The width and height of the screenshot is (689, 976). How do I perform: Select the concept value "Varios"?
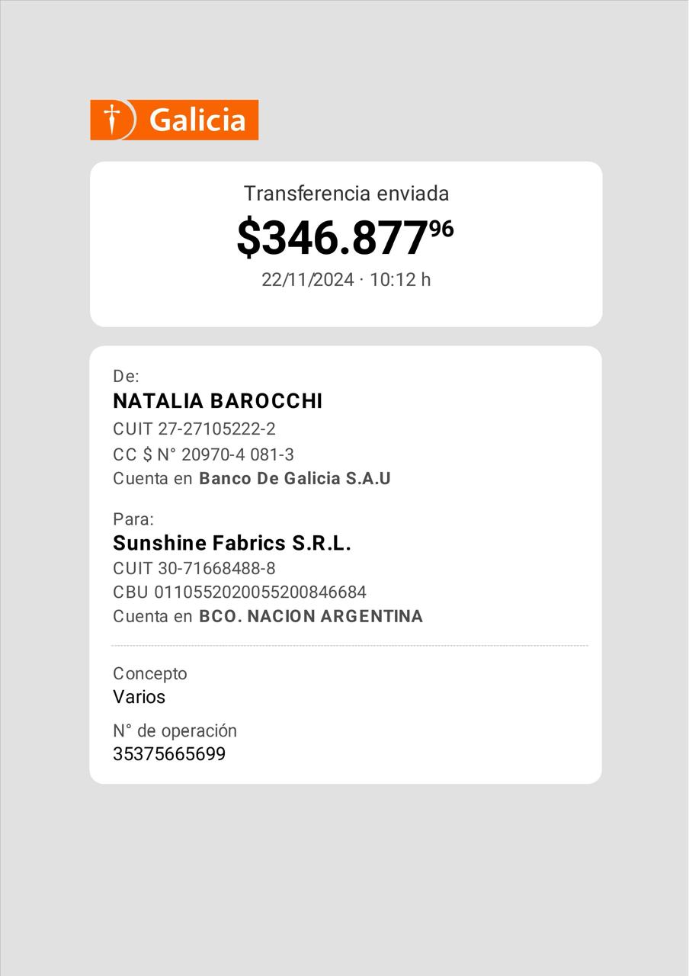click(139, 697)
